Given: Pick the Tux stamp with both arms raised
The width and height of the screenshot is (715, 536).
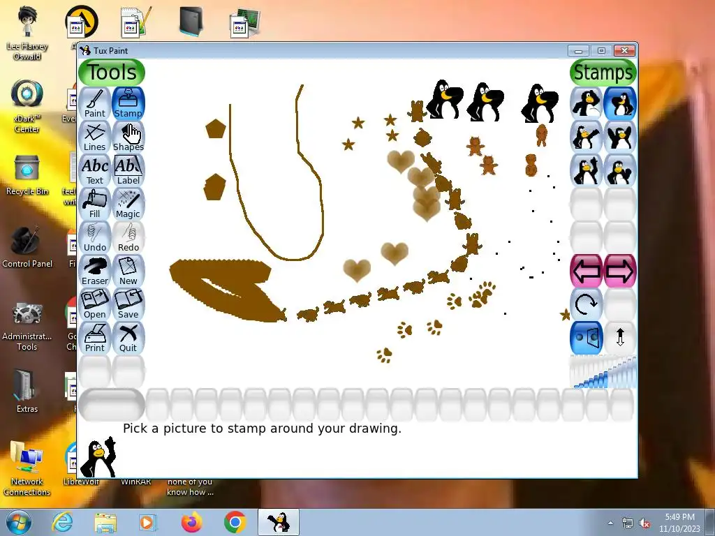Looking at the screenshot, I should [620, 137].
